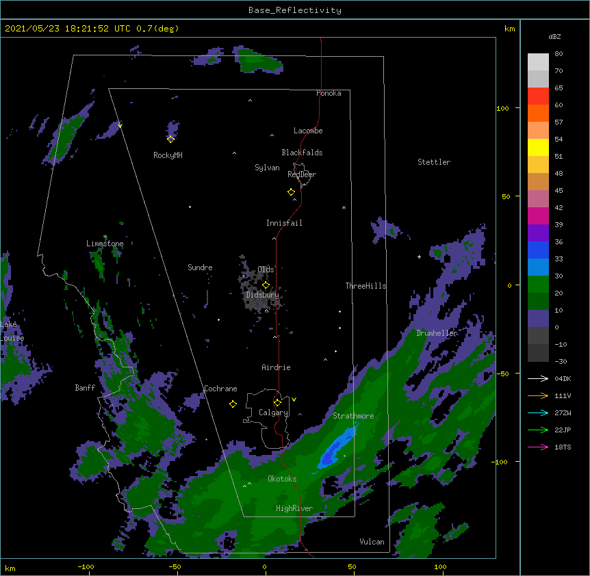Viewport: 590px width, 576px height.
Task: Click the green 22JP arrow in legend
Action: pyautogui.click(x=538, y=430)
